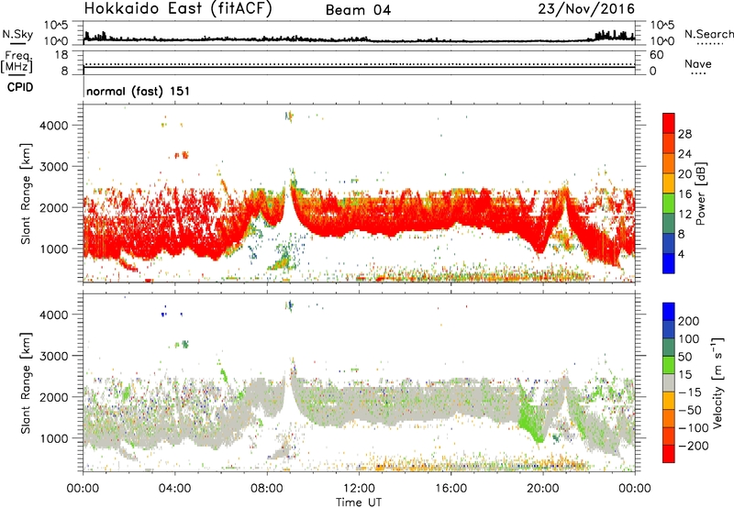Click the '28' value on power colorbar
Screen dimensions: 734x508
[x=684, y=134]
